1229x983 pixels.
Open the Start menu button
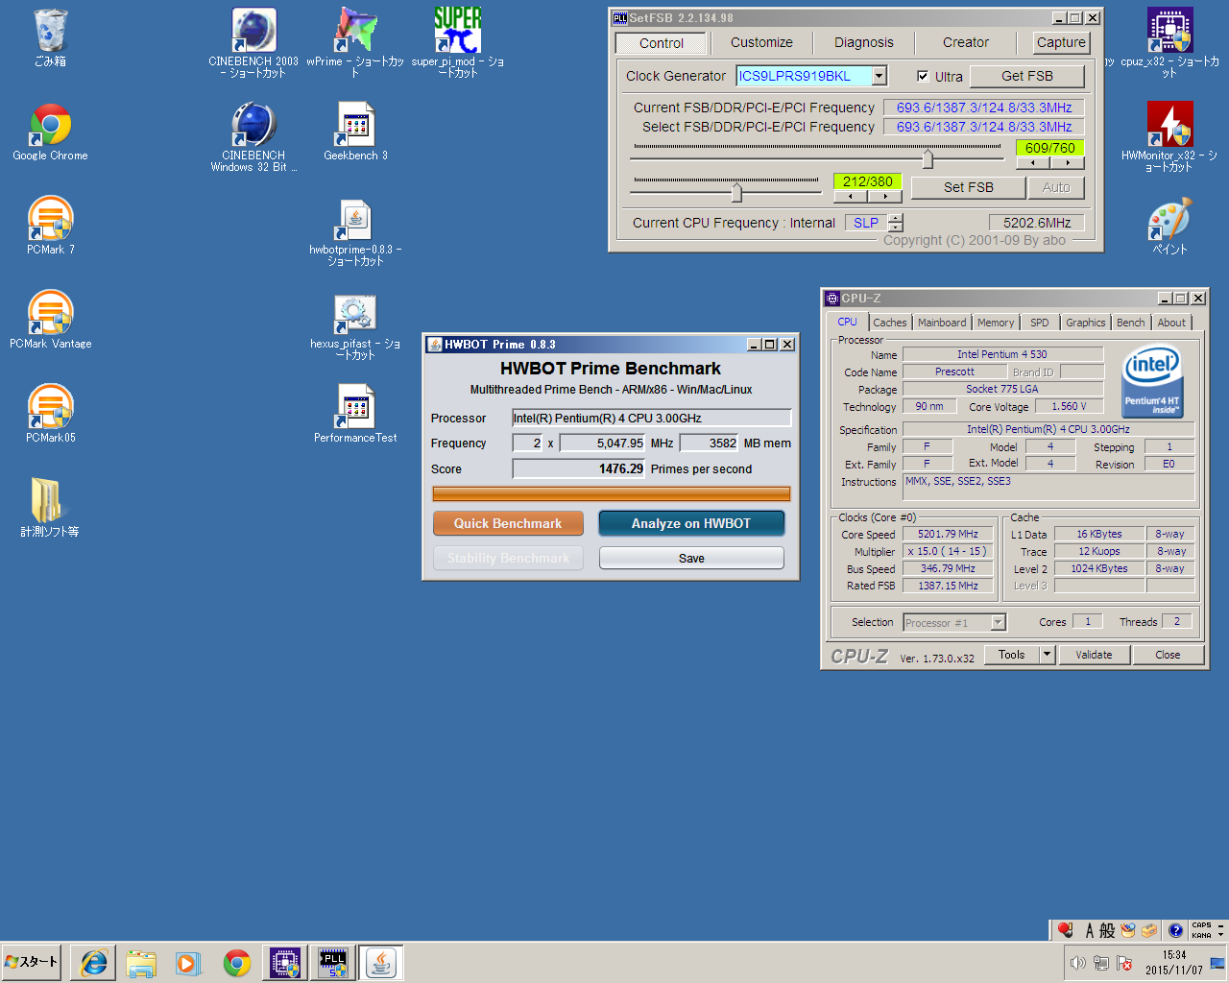coord(32,962)
